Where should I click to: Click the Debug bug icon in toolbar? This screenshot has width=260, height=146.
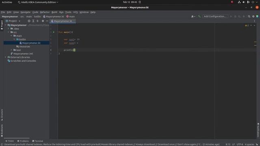(235, 16)
